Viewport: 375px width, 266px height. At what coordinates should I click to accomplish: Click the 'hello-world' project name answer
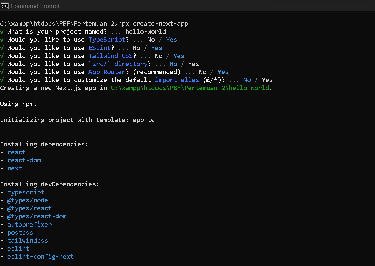(x=146, y=32)
